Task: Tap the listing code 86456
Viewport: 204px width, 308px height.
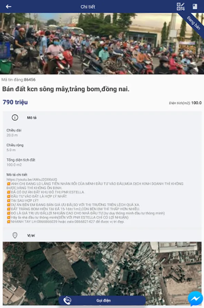Action: (x=30, y=79)
